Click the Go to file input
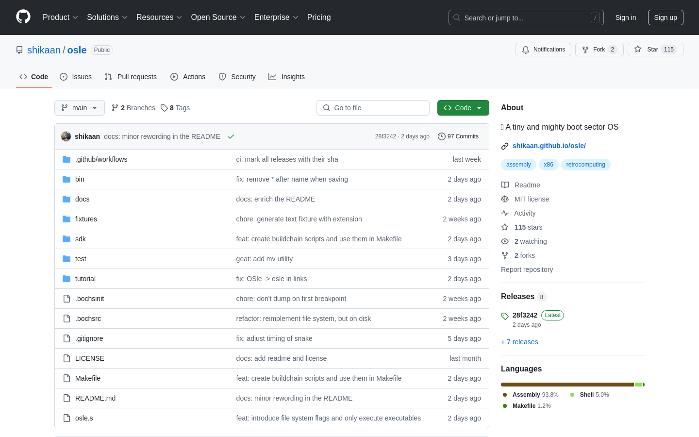699x437 pixels. [x=373, y=108]
